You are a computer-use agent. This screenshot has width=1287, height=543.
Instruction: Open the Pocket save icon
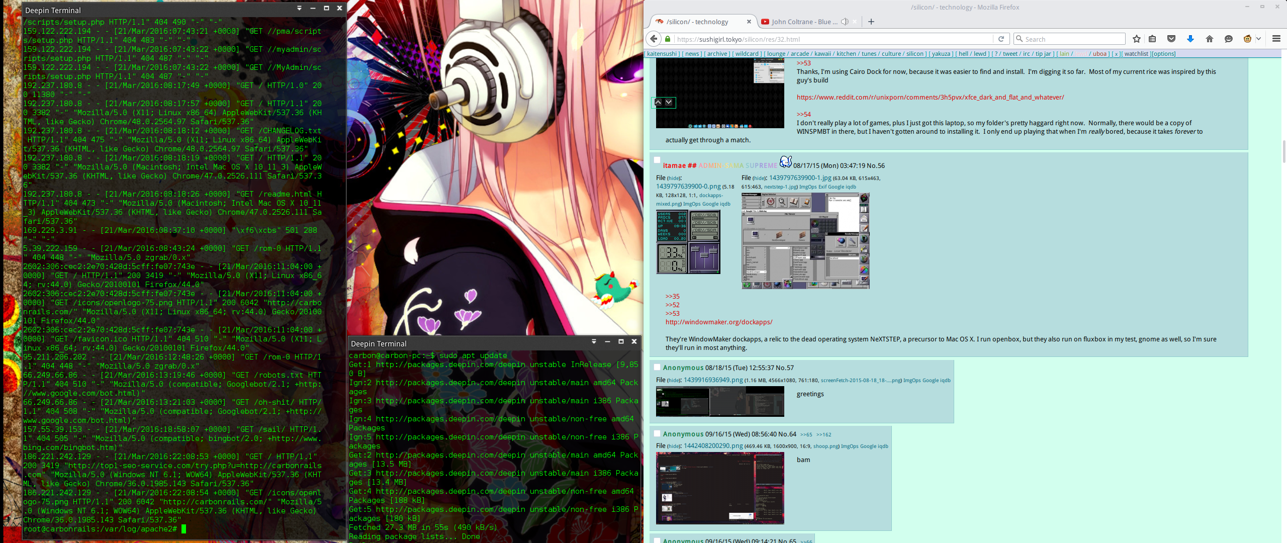1171,39
